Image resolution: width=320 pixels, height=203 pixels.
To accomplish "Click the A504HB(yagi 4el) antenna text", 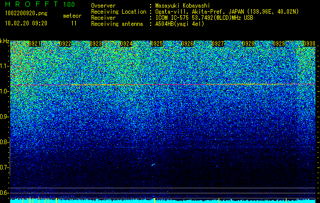I will [180, 24].
